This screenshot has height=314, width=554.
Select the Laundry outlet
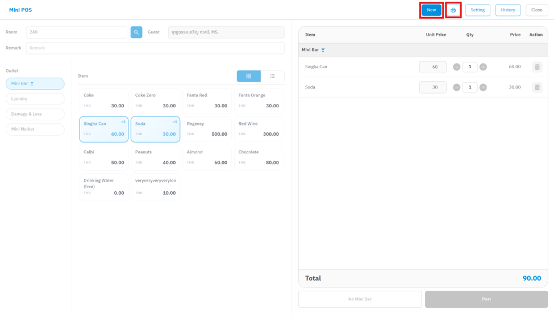click(35, 99)
